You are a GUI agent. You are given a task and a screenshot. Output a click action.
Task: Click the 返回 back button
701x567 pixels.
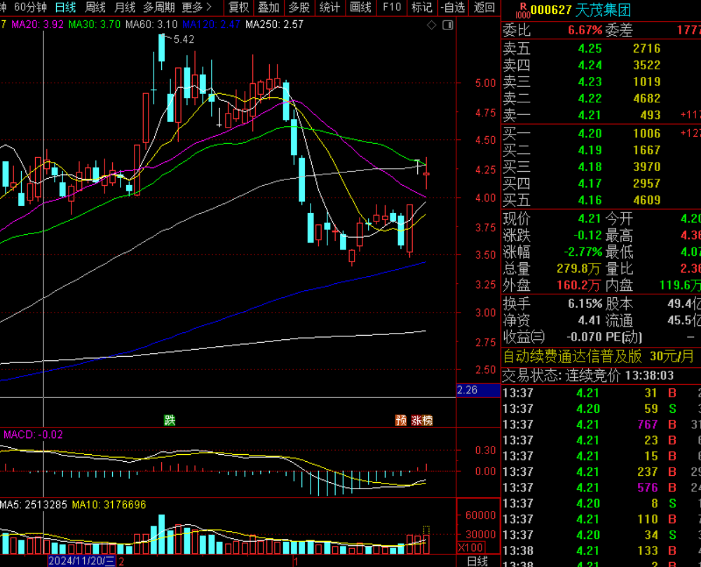pos(484,7)
